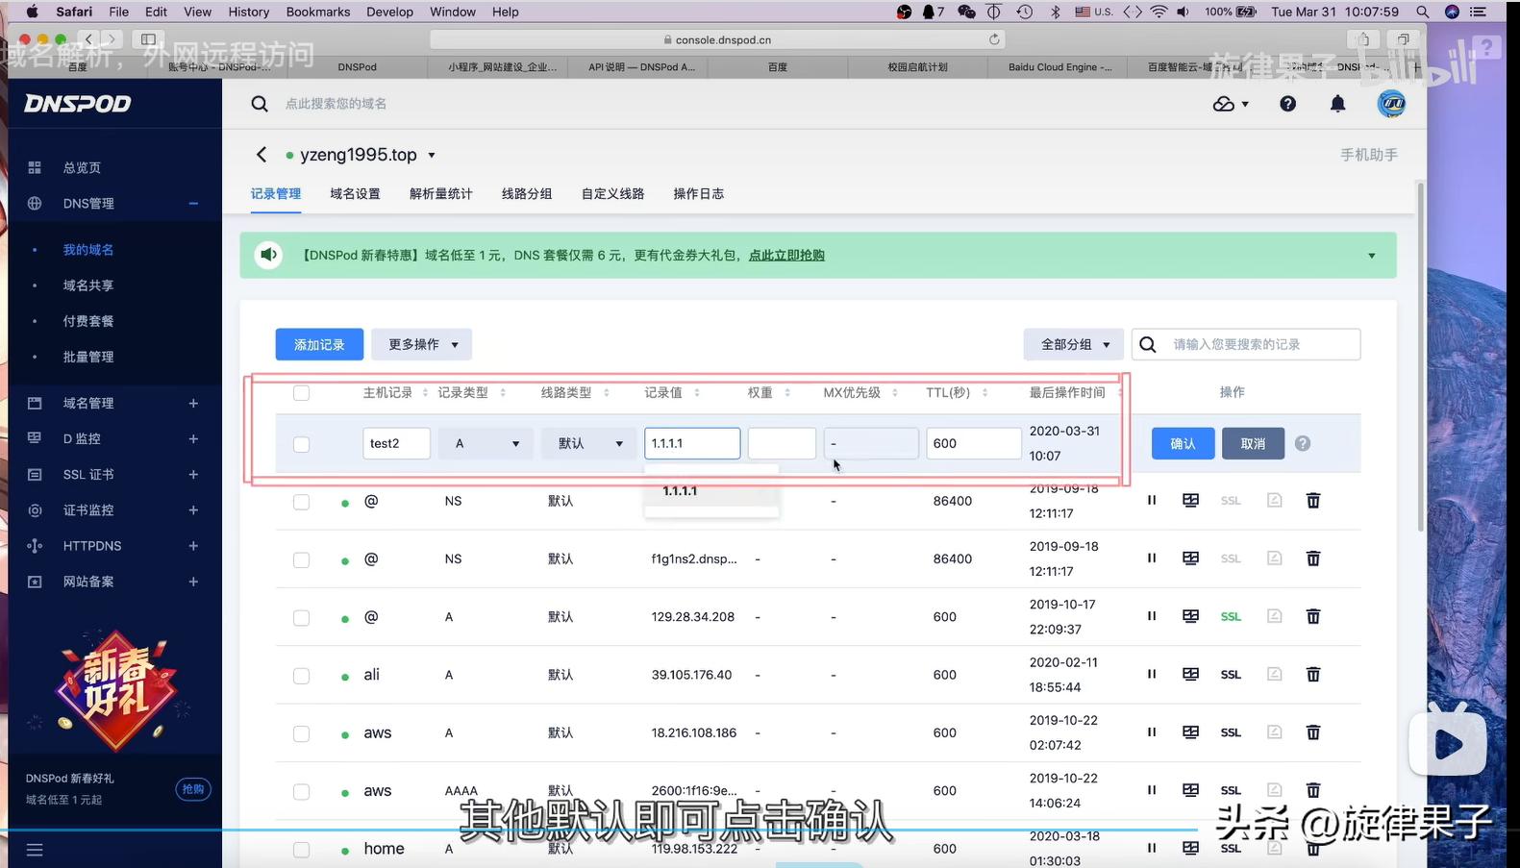Click the page vertical scrollbar

pos(1421,356)
